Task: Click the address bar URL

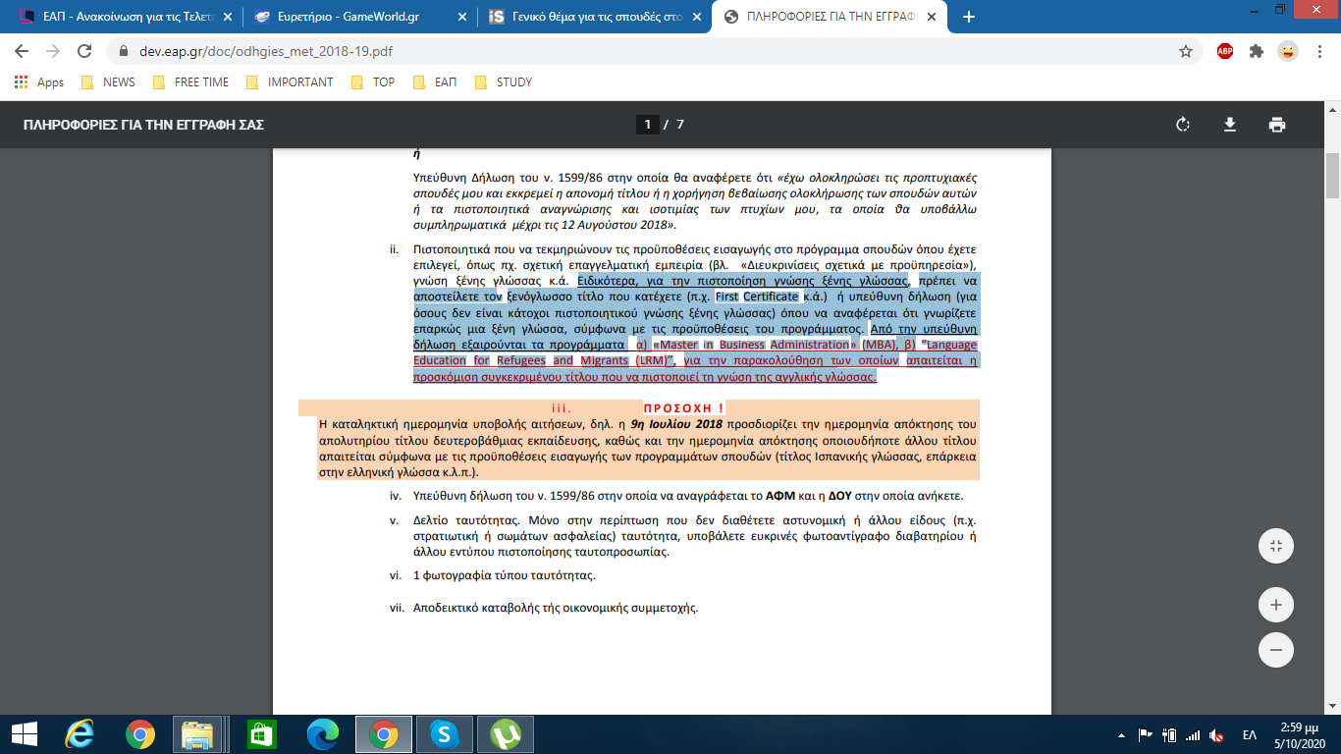Action: 265,51
